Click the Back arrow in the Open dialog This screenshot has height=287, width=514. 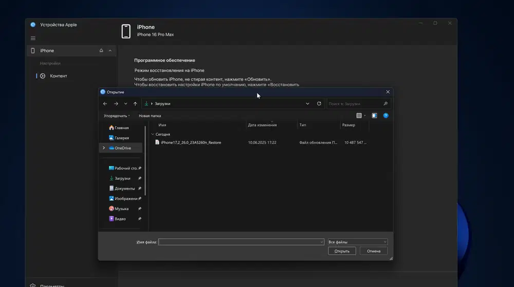[x=105, y=104]
